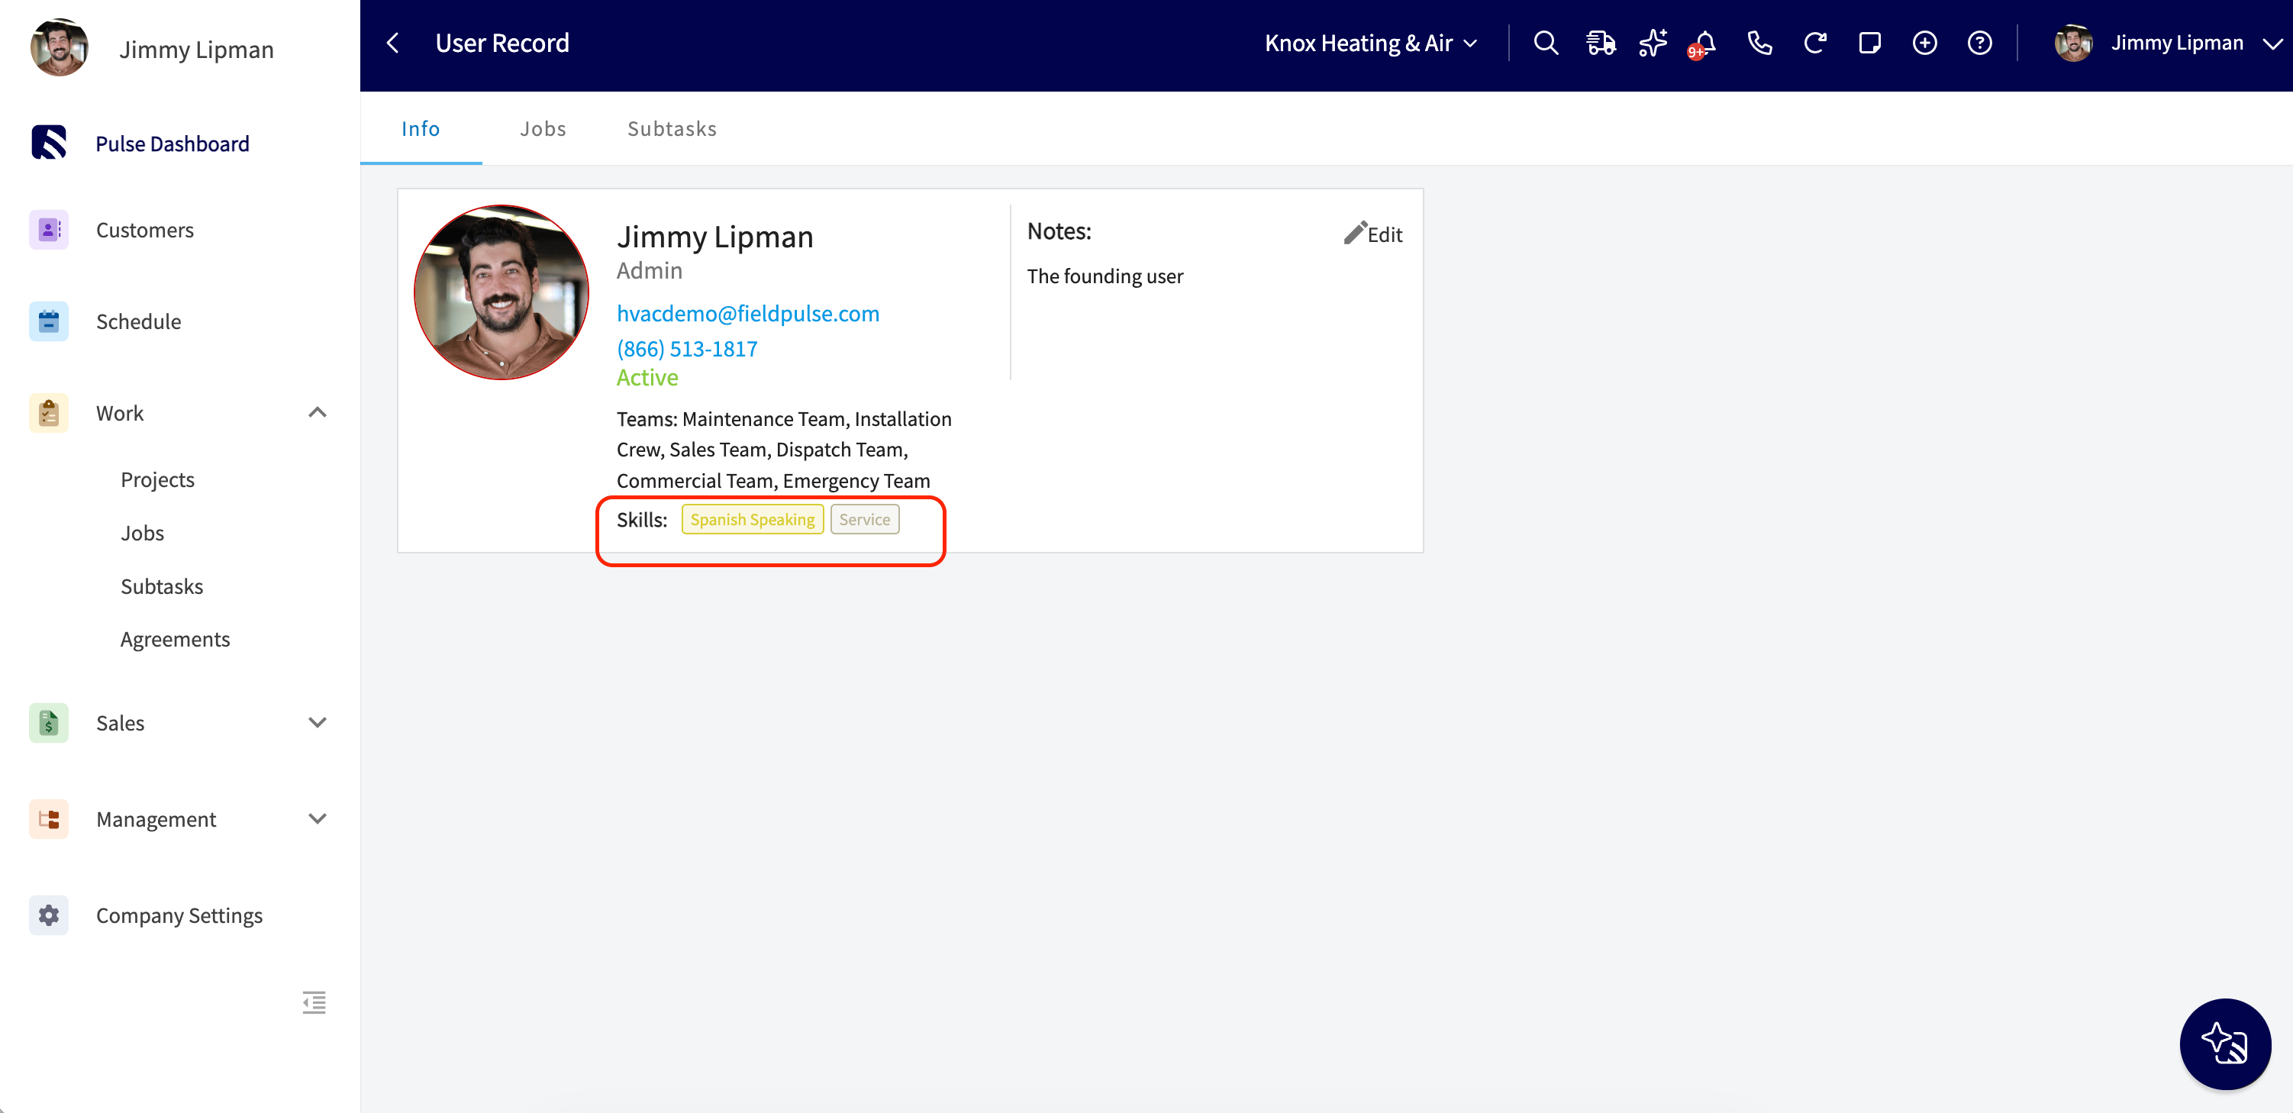
Task: Open the sticky note icon in header
Action: point(1870,43)
